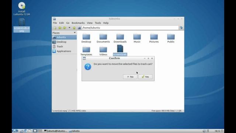
Task: Click the Home folder toolbar icon
Action: [79, 28]
